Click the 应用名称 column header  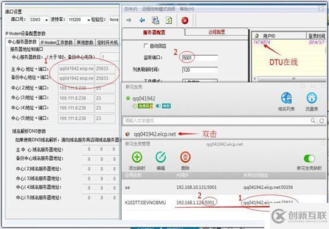click(133, 176)
